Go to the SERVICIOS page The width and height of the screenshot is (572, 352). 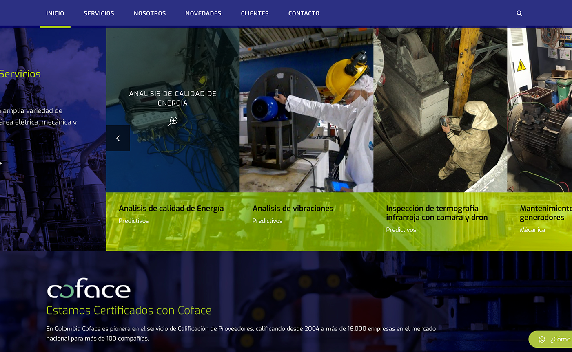click(x=99, y=13)
